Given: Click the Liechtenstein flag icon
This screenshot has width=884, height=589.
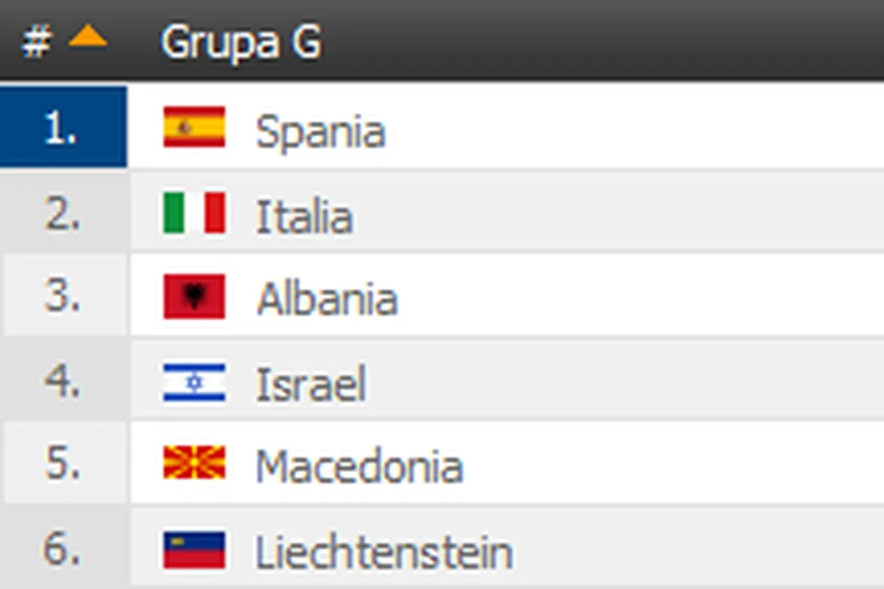Looking at the screenshot, I should point(194,549).
